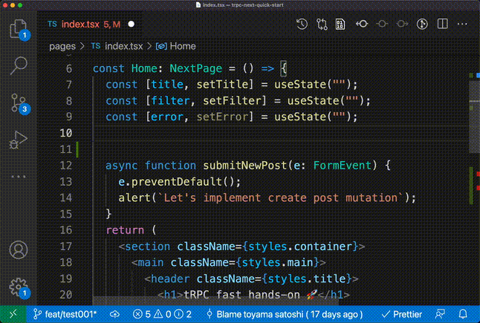Screen dimensions: 480x323
Task: Click the FormEvent type on line 12
Action: coord(343,166)
